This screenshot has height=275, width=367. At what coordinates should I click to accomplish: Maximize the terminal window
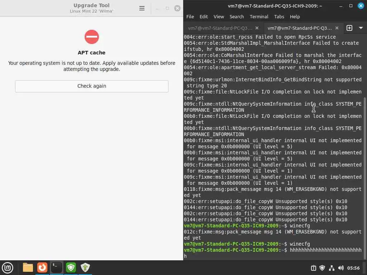[351, 6]
